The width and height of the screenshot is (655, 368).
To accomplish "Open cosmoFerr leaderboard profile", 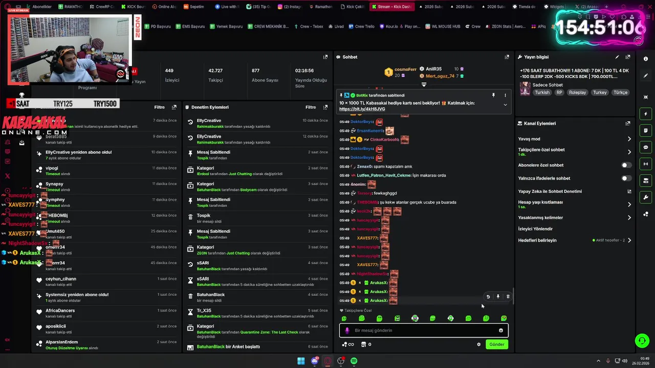I will pyautogui.click(x=401, y=72).
